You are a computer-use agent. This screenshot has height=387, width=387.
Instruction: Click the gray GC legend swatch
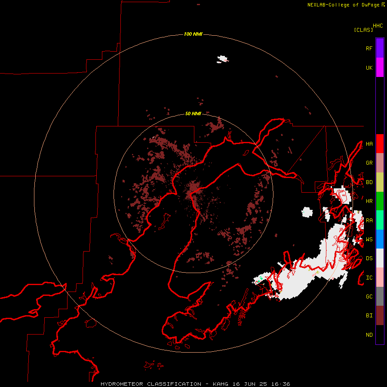tap(380, 296)
